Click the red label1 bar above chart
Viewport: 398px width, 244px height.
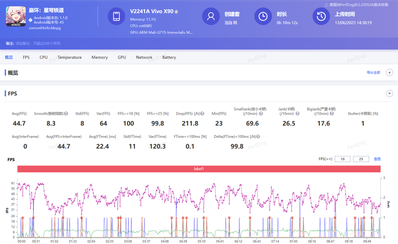click(199, 169)
